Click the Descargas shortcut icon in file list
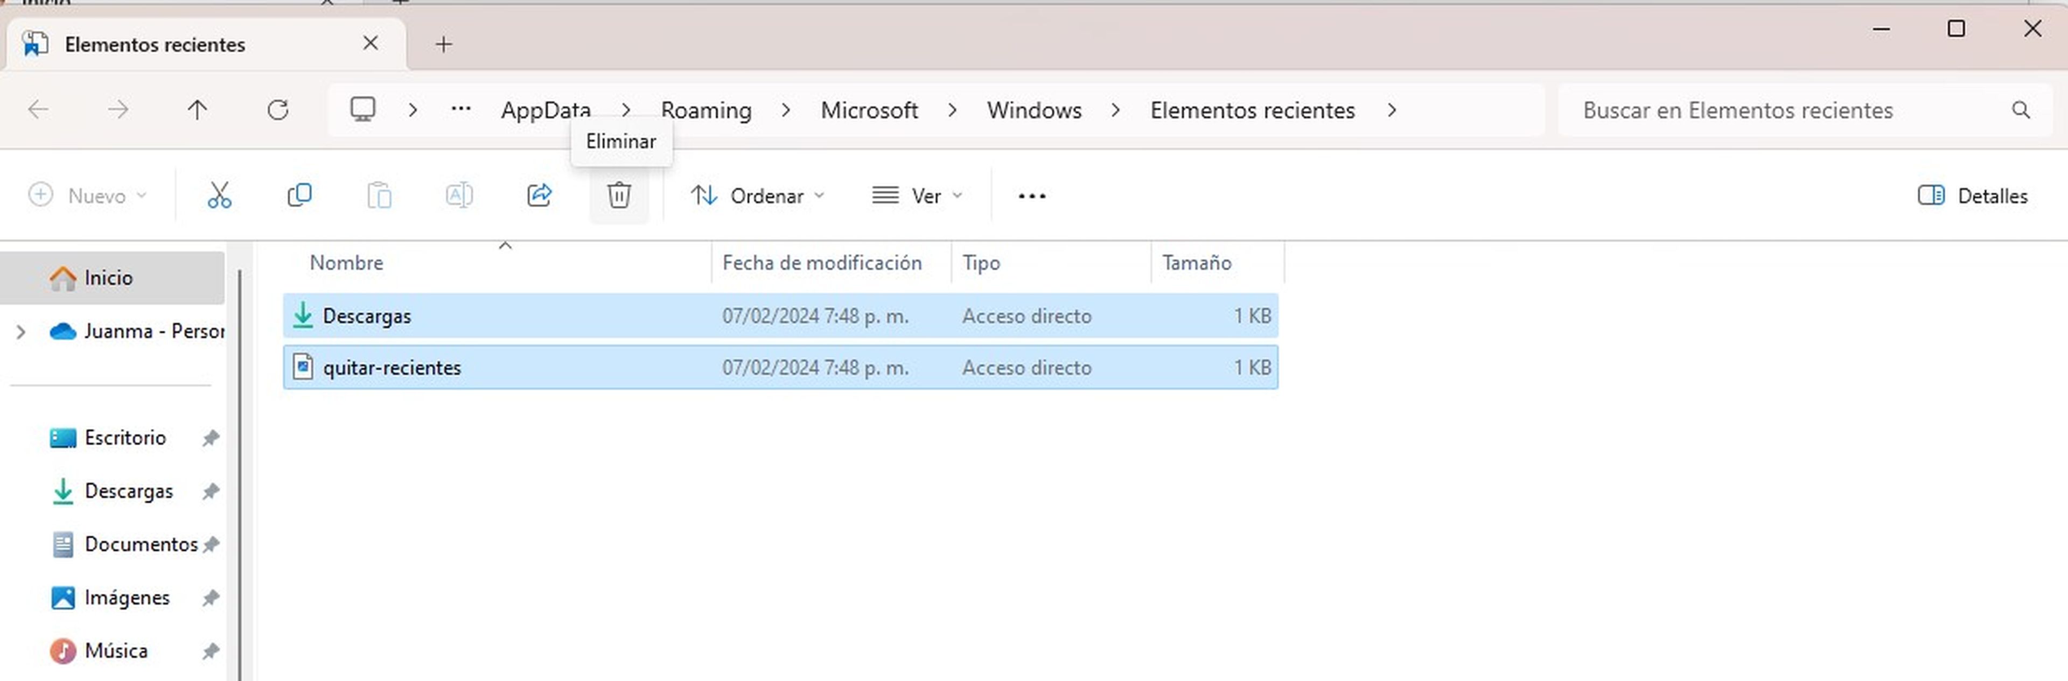Image resolution: width=2068 pixels, height=681 pixels. pyautogui.click(x=303, y=315)
